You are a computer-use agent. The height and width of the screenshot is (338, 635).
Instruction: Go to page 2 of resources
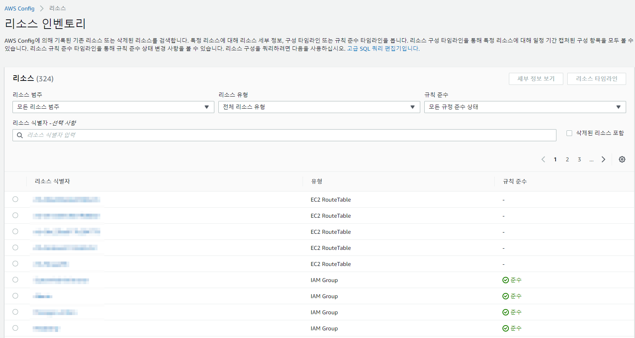click(x=567, y=159)
